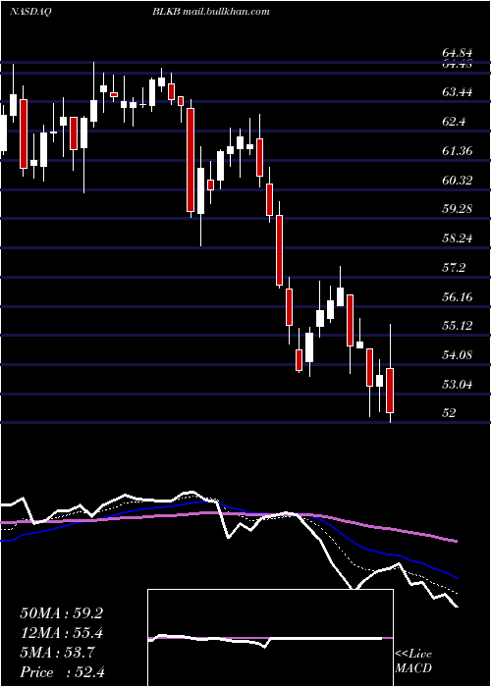Click the pink 50MA line at its right end
This screenshot has width=491, height=687.
pos(455,541)
